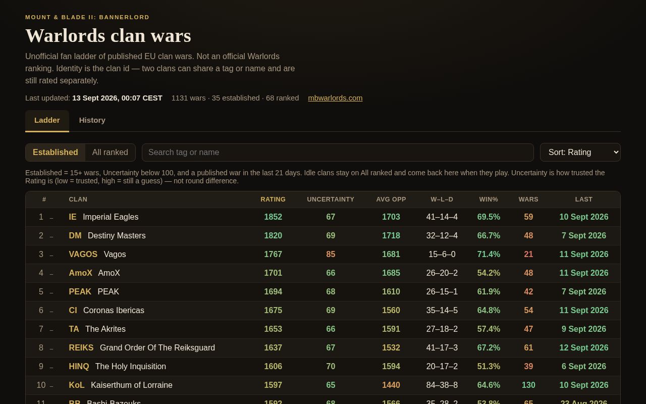
Task: Open the History tab
Action: tap(92, 120)
